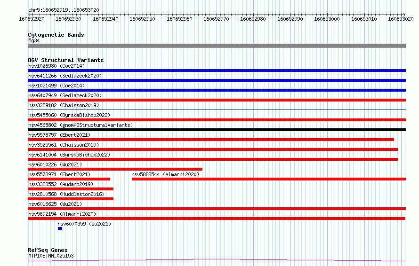Click the nsv5578757 (Ebert2021) label
Image resolution: width=419 pixels, height=266 pixels.
pos(59,135)
